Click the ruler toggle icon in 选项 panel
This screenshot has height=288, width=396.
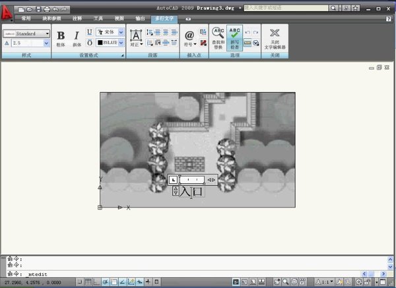[x=247, y=42]
